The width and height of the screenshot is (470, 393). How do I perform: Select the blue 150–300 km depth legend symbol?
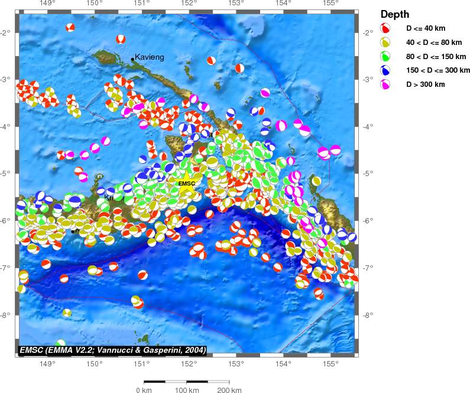pos(385,71)
